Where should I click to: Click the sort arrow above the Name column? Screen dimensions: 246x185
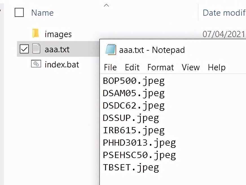pos(106,5)
